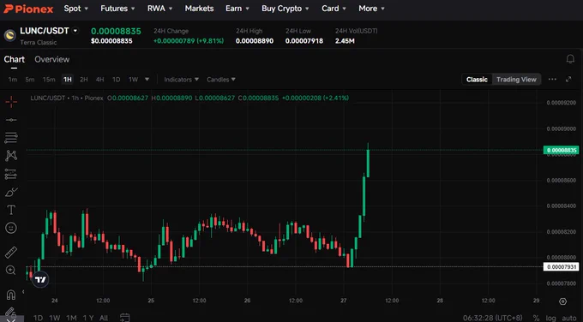
Task: Set range to 1D at bottom
Action: click(x=38, y=318)
